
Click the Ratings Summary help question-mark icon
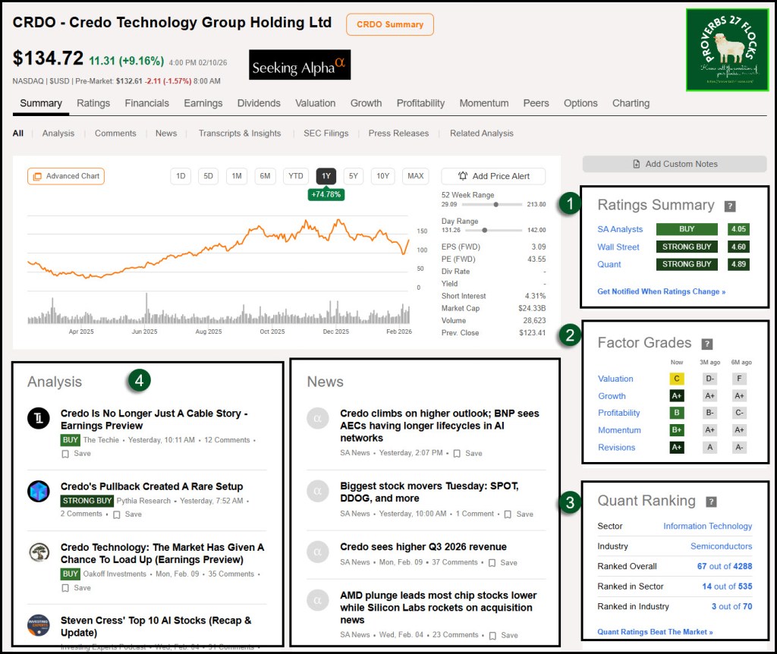point(730,206)
